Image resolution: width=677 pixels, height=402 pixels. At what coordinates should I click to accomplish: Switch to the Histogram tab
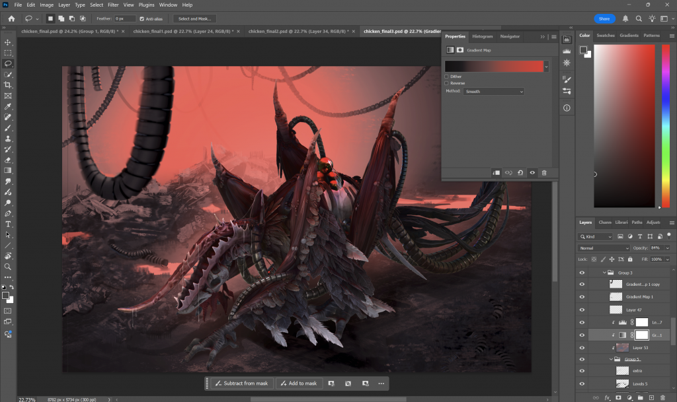pyautogui.click(x=482, y=36)
